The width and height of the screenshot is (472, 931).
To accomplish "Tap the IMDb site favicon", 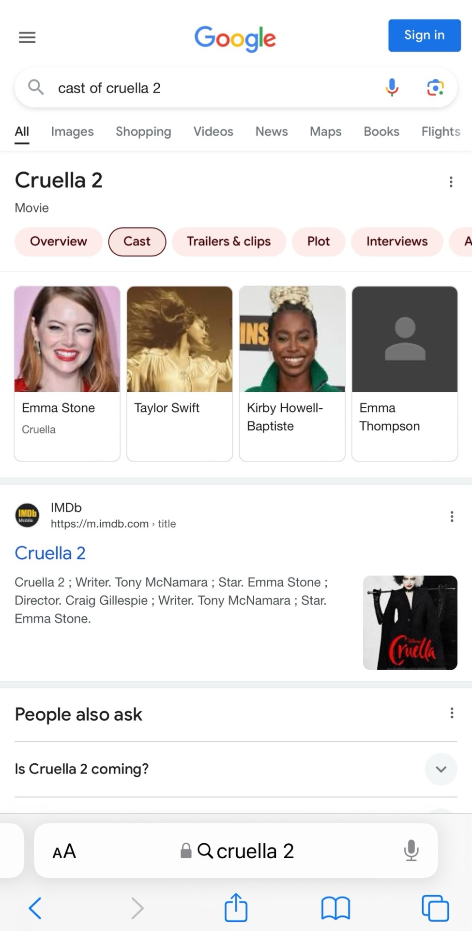I will [x=27, y=515].
